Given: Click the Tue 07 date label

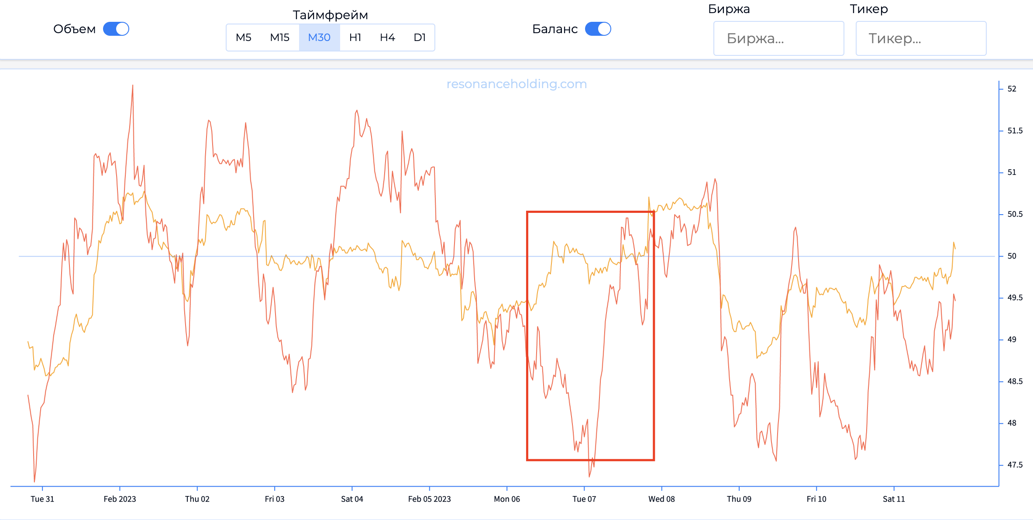Looking at the screenshot, I should [584, 499].
